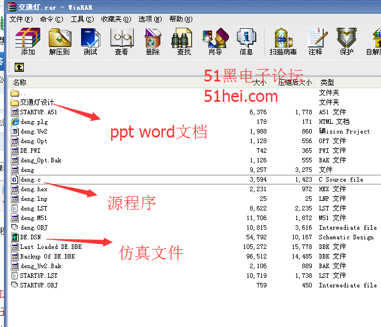Open the 收藏夹(O) menu
This screenshot has height=327, width=381.
click(116, 19)
